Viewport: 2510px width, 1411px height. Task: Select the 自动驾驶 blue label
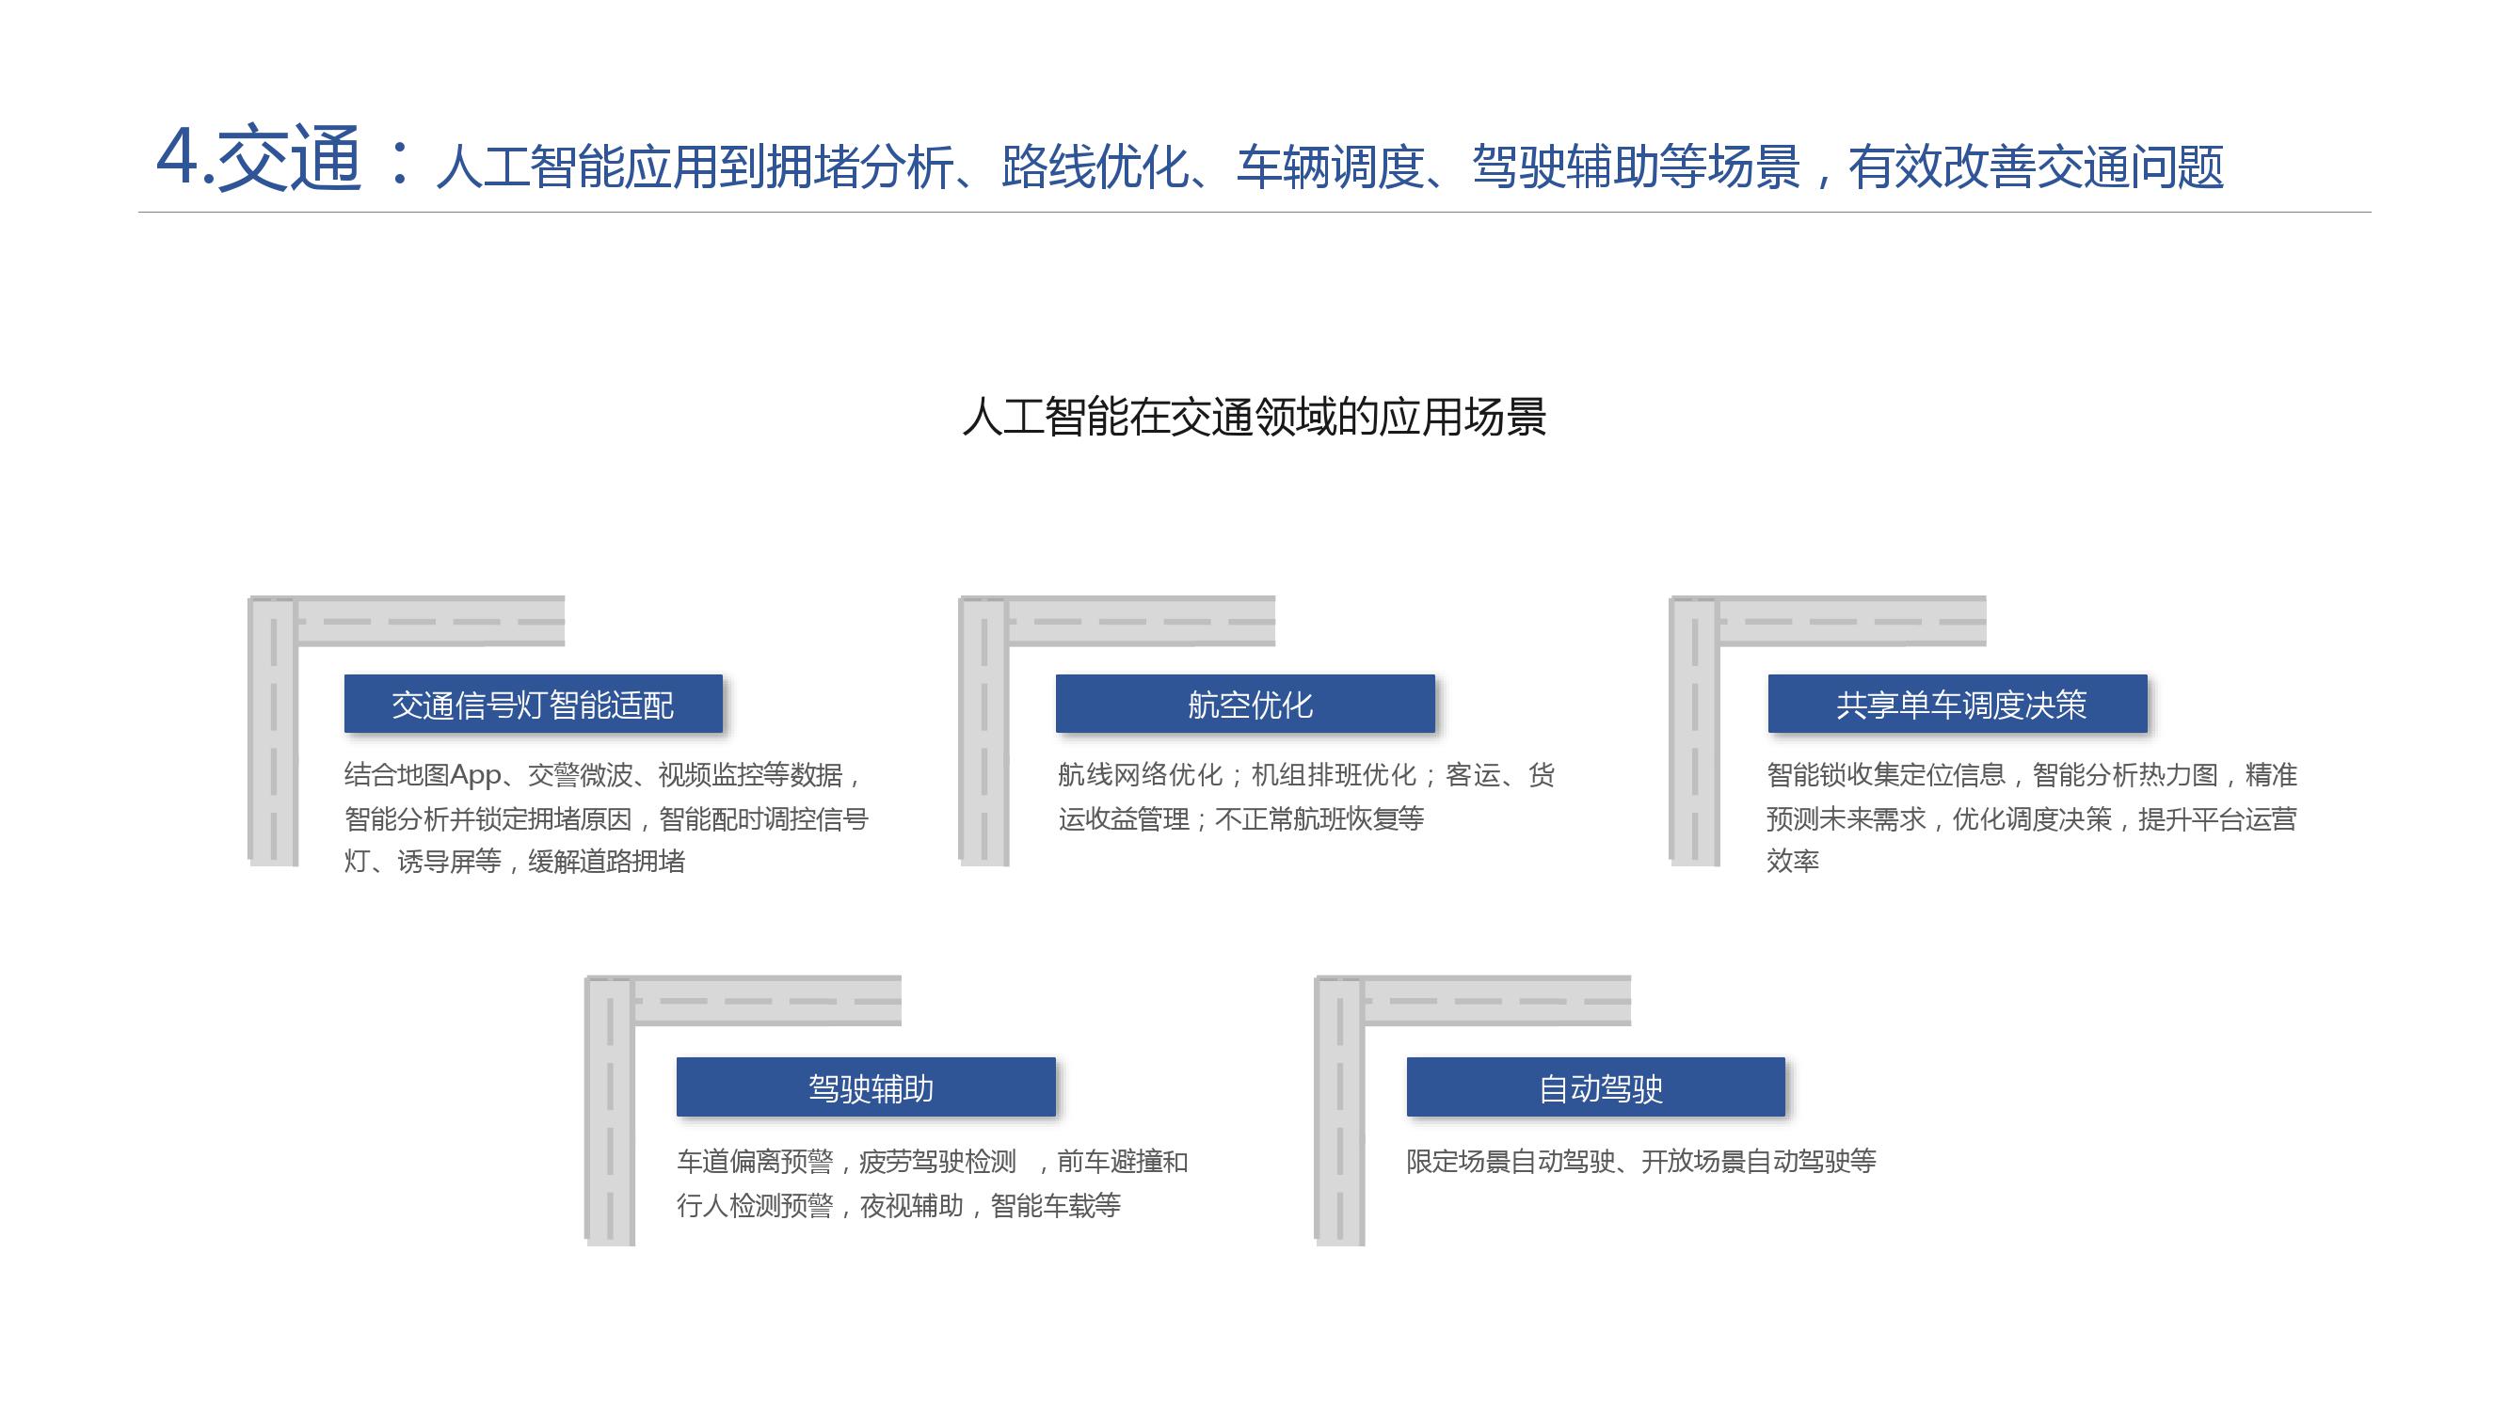coord(1595,1086)
